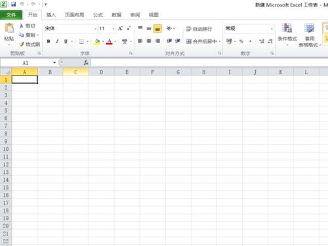Decrease the indent level
Viewport: 328px width, 246px height.
[169, 41]
